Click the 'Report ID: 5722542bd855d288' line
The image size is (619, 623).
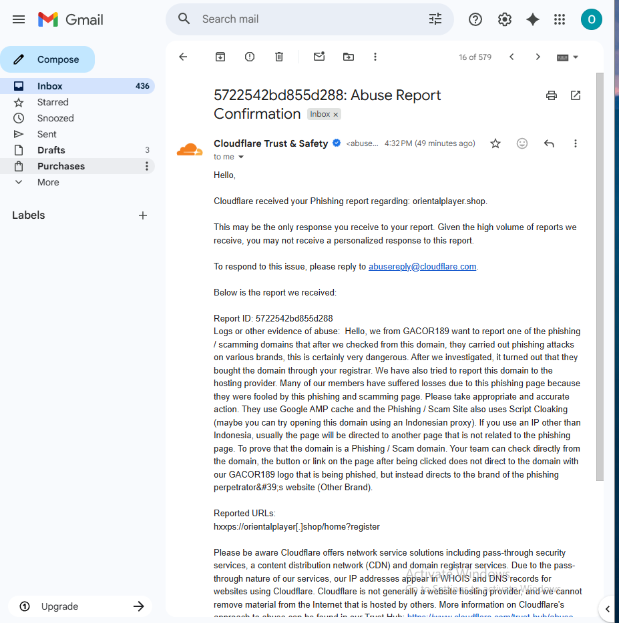click(273, 319)
